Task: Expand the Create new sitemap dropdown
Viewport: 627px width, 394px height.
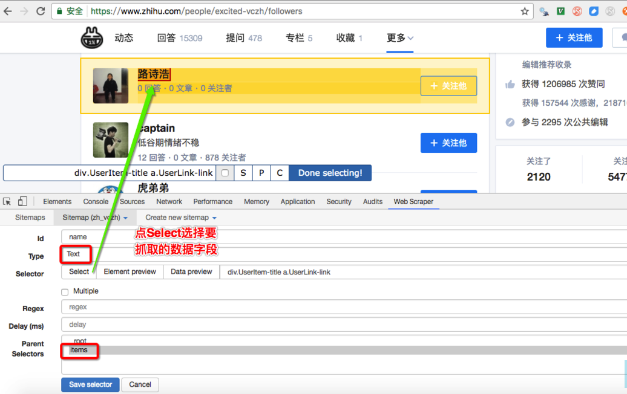Action: pos(180,218)
